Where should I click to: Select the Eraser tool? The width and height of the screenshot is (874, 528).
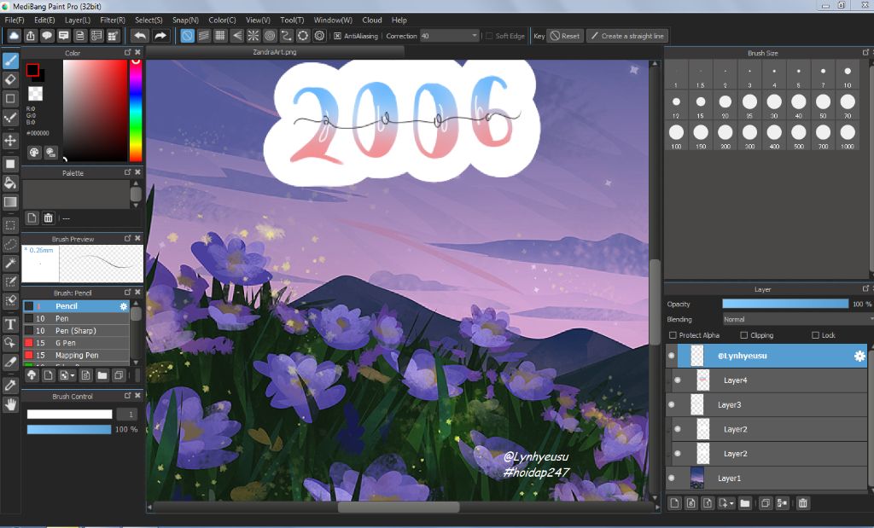click(10, 79)
